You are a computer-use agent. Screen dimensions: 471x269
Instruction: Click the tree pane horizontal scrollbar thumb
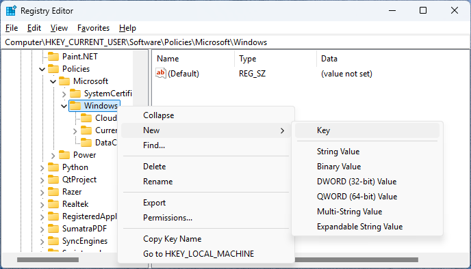click(x=48, y=259)
